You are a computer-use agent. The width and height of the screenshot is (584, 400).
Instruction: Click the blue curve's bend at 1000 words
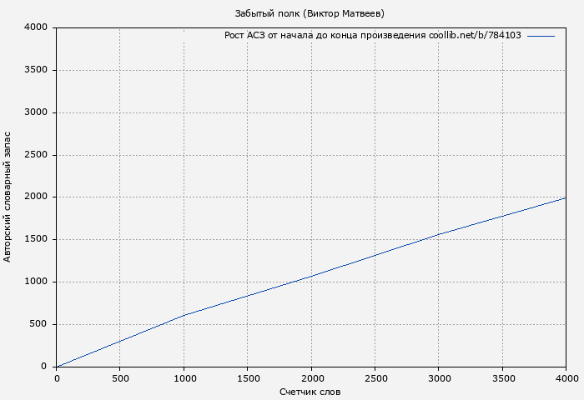point(184,315)
